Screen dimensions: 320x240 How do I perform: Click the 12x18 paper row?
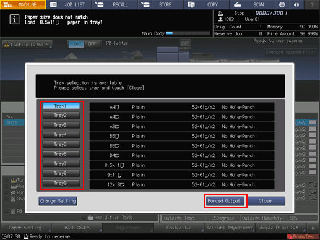(182, 185)
